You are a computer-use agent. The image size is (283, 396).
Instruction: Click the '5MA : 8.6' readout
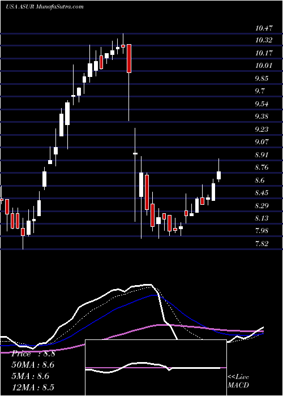(31, 376)
